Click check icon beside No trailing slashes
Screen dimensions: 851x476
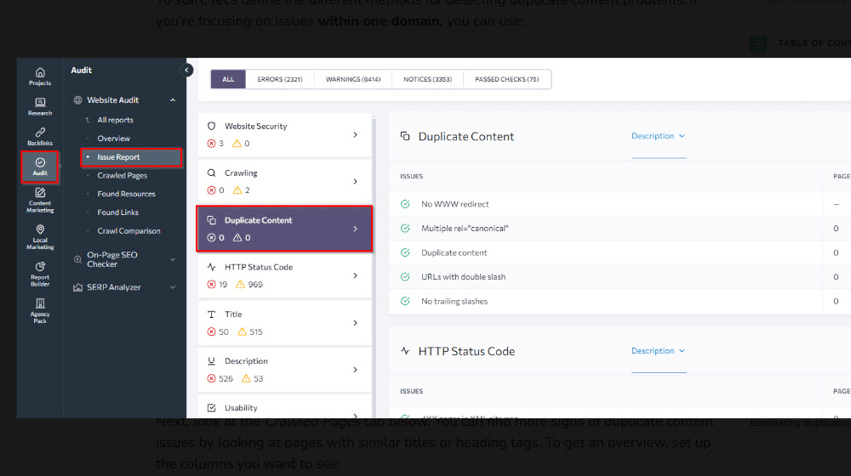pos(405,301)
